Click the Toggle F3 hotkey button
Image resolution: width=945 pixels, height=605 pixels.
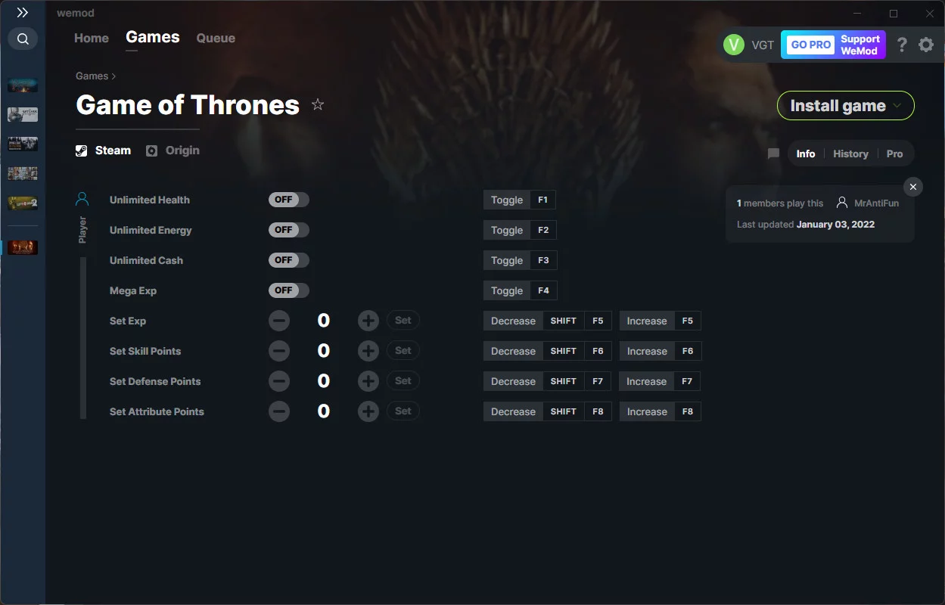tap(520, 260)
